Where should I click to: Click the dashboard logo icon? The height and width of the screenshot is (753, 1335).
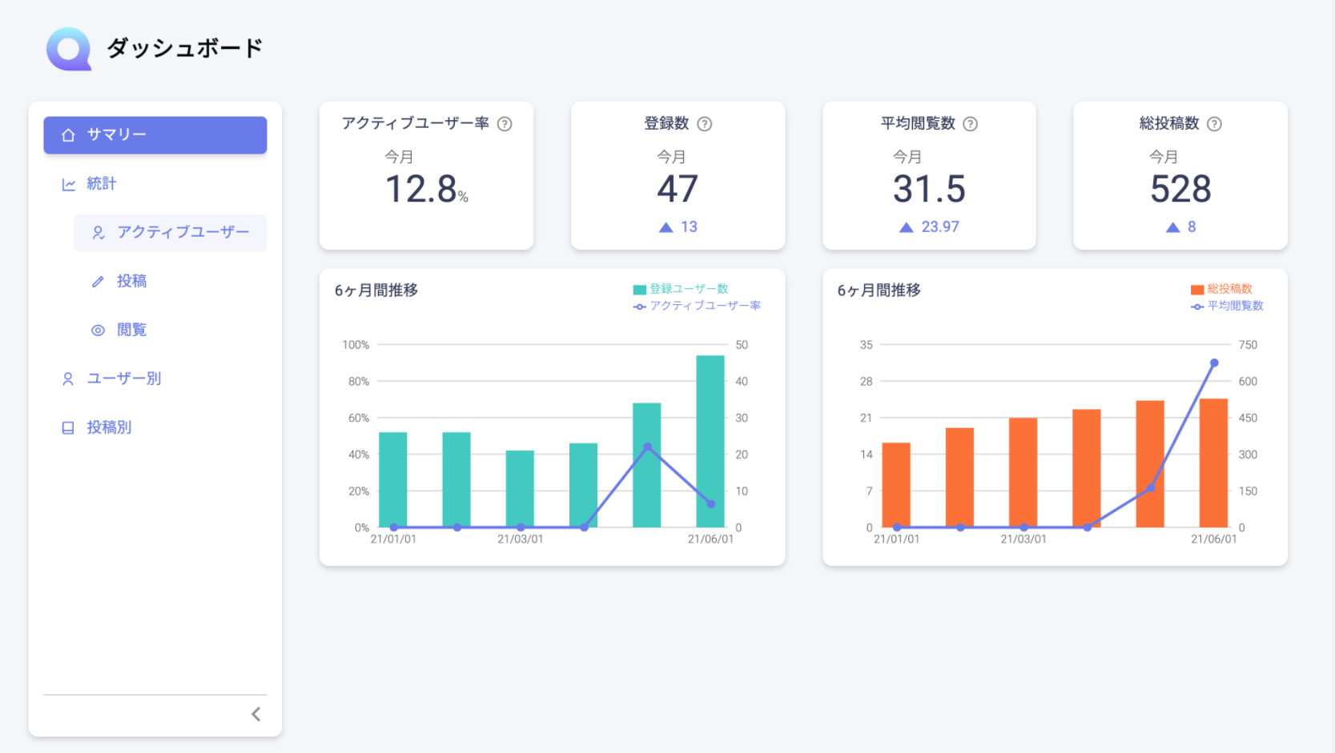(x=69, y=50)
